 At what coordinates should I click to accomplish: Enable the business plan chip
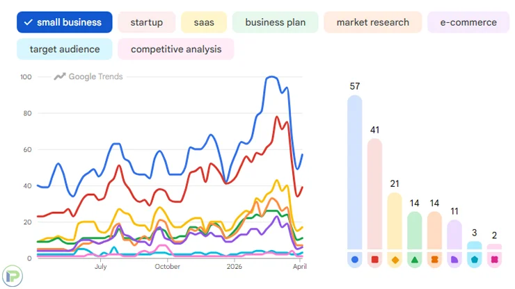(x=275, y=22)
